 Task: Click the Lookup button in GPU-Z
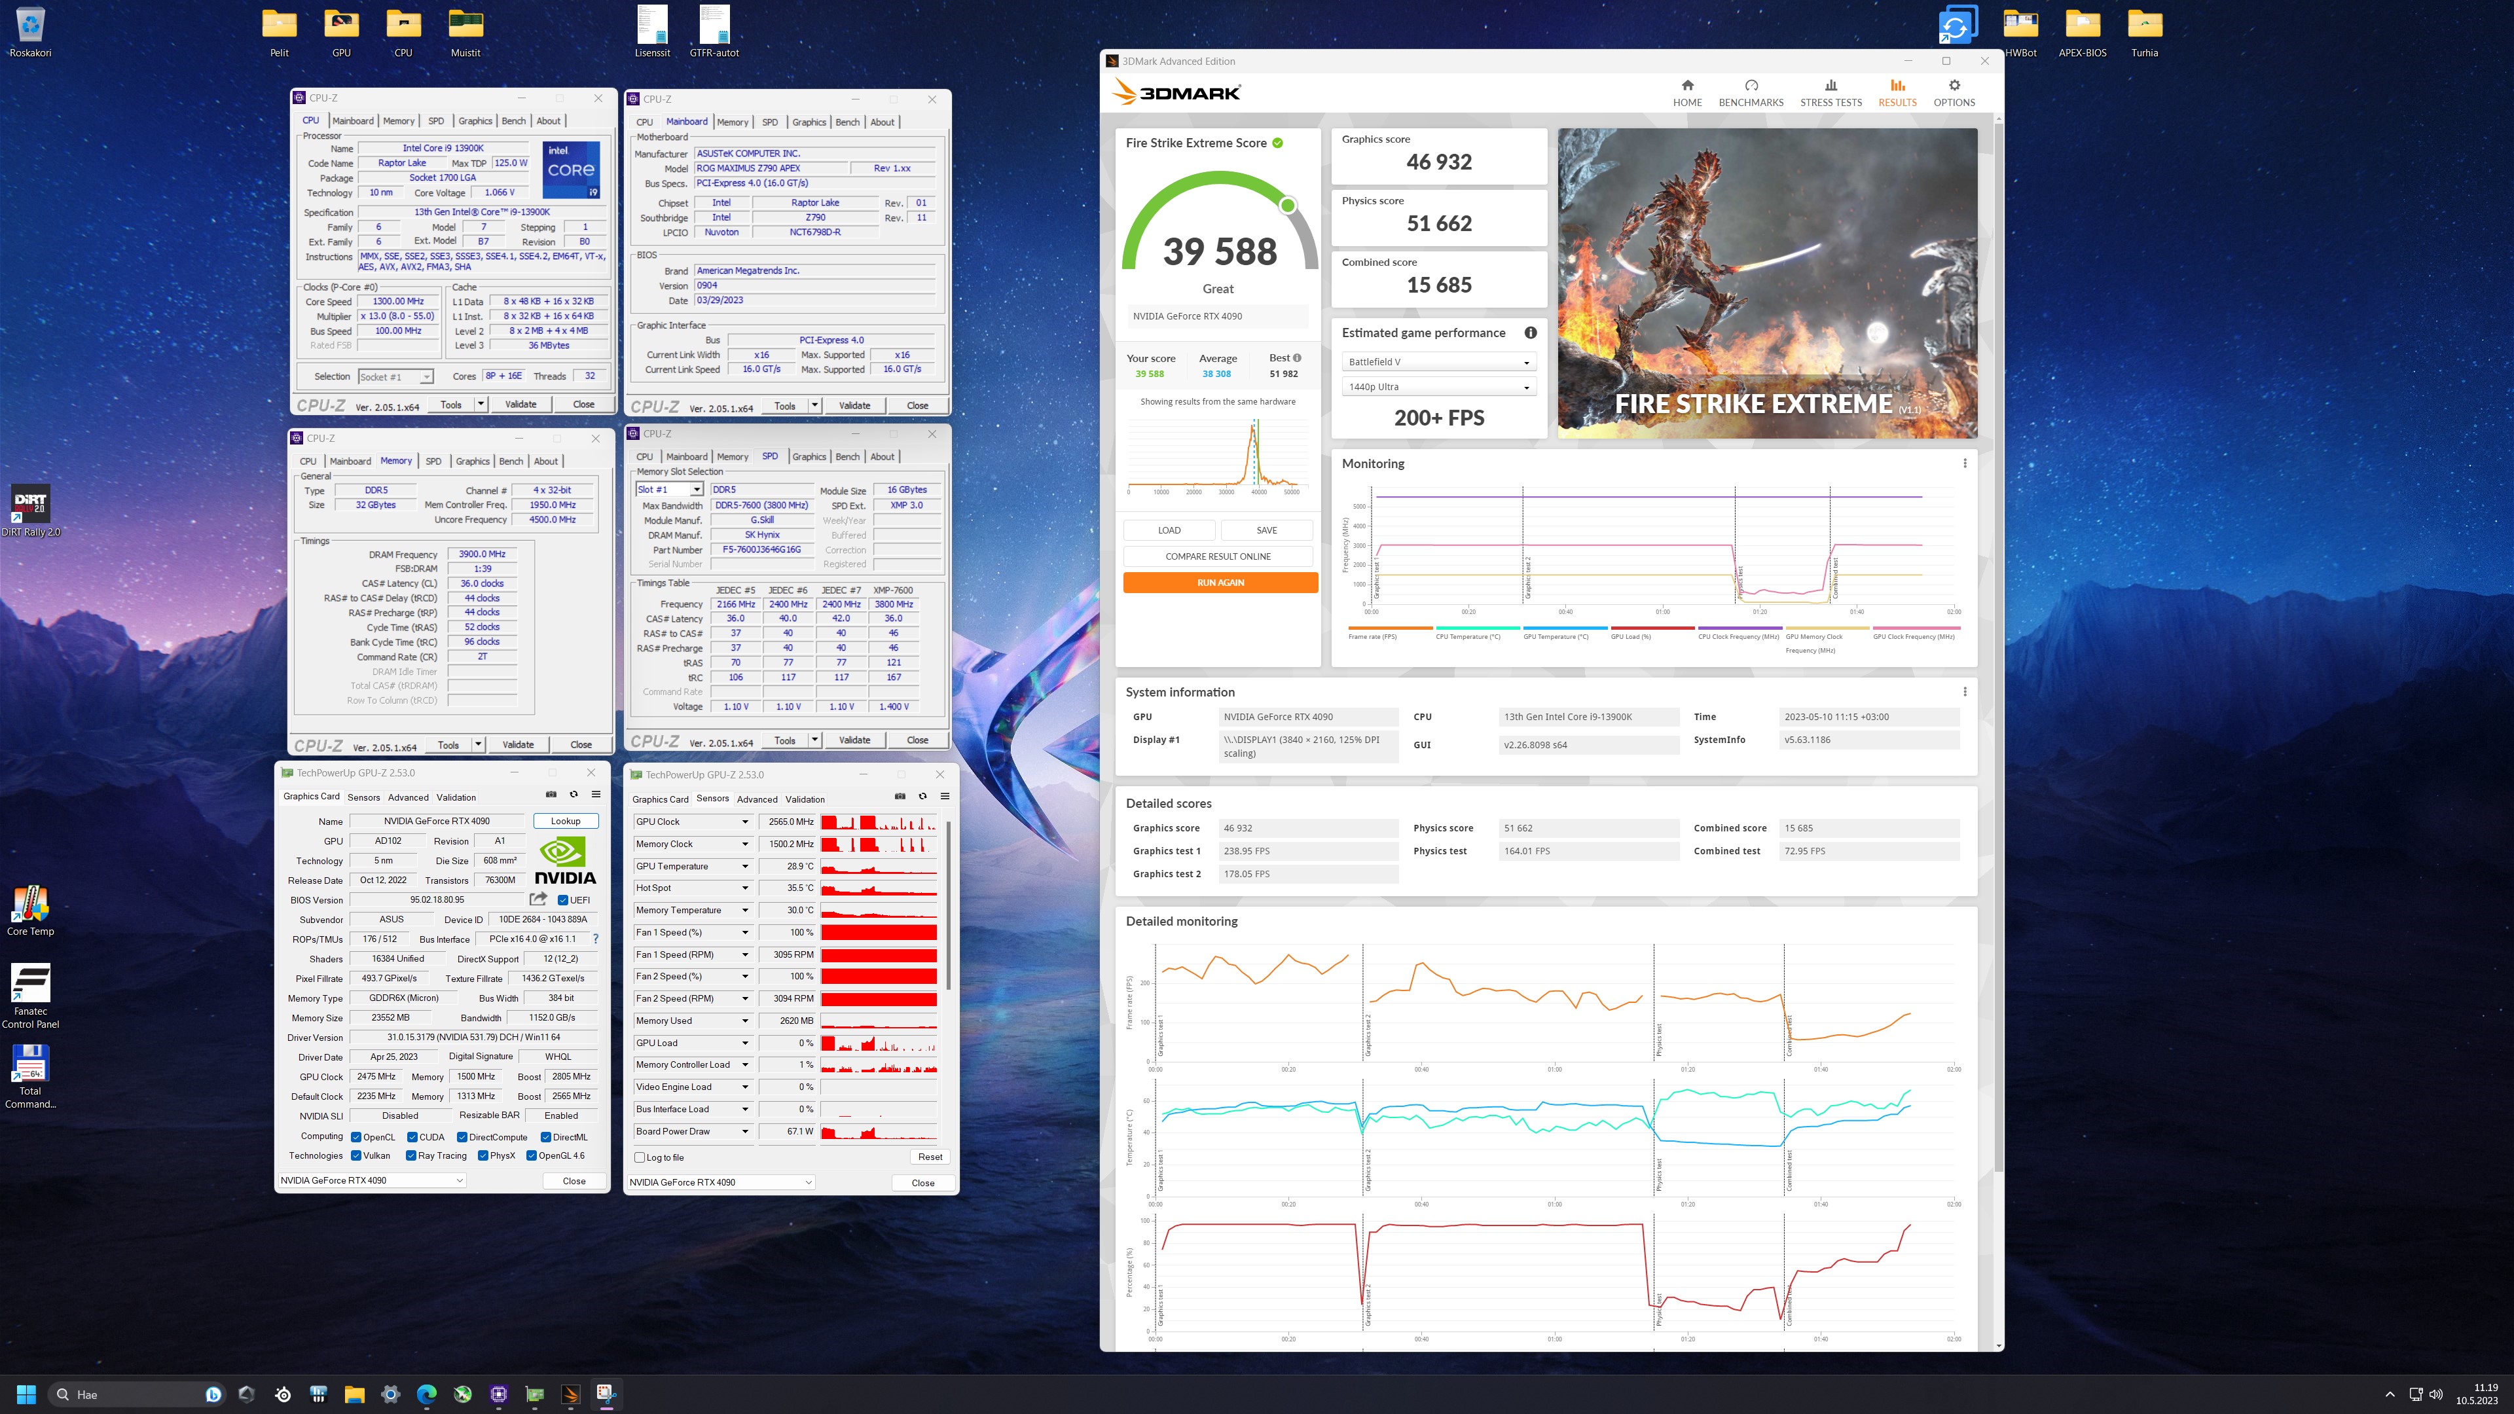(x=565, y=821)
